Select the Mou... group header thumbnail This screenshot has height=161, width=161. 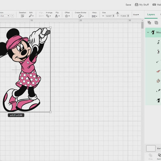[153, 32]
